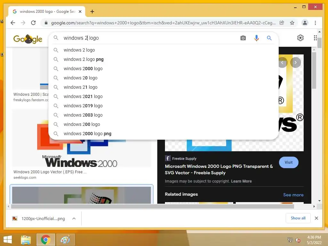Choose suggestion 'windows 2000 logo'
This screenshot has width=328, height=246.
tap(163, 69)
